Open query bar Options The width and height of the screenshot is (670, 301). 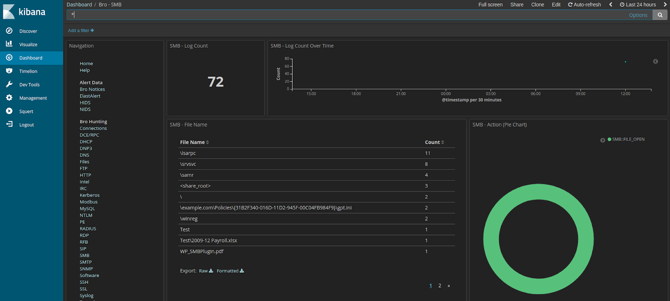[638, 15]
